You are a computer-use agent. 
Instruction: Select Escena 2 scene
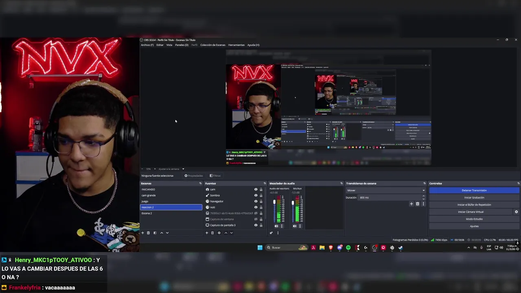coord(171,213)
